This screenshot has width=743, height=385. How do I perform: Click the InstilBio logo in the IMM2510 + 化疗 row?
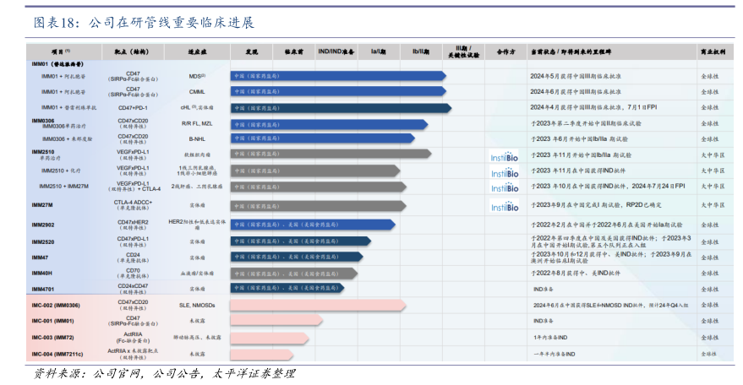tap(505, 172)
